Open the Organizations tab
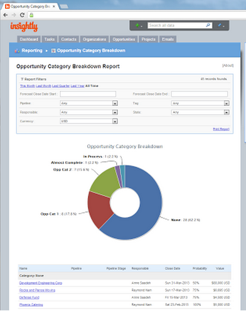246x311 pixels. [95, 40]
